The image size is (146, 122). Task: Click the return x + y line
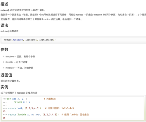[x=22, y=102]
